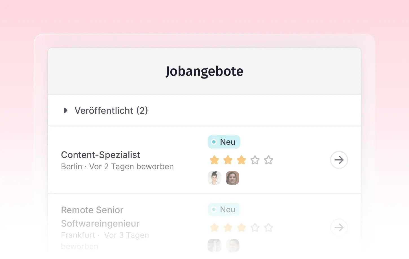Rate Softwareingenieur job four stars
409x259 pixels.
click(255, 227)
